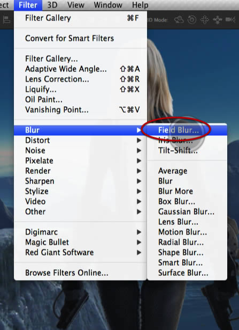Choose Oil Paint... filter
Screen dimensions: 239x330
point(80,99)
